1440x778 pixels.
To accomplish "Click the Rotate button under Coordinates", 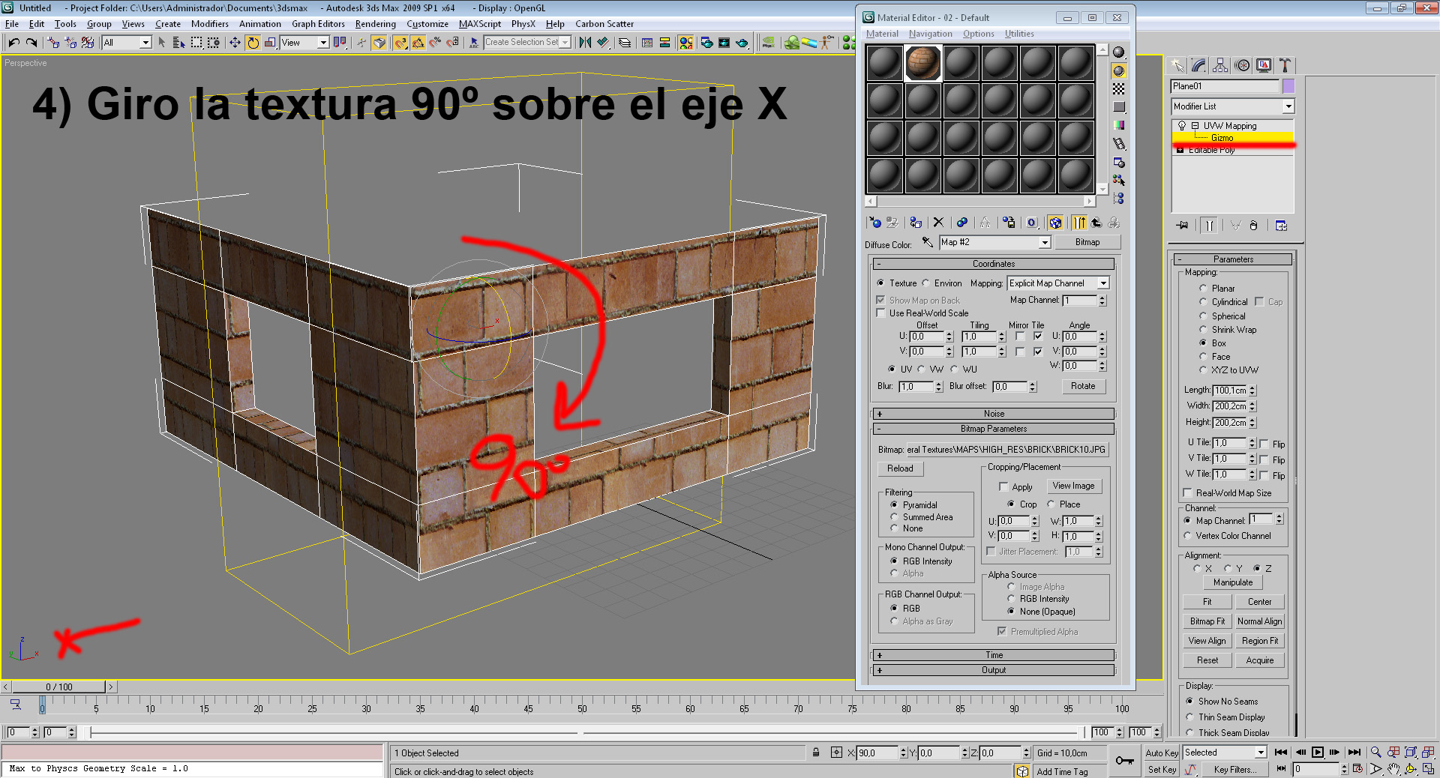I will click(1083, 386).
